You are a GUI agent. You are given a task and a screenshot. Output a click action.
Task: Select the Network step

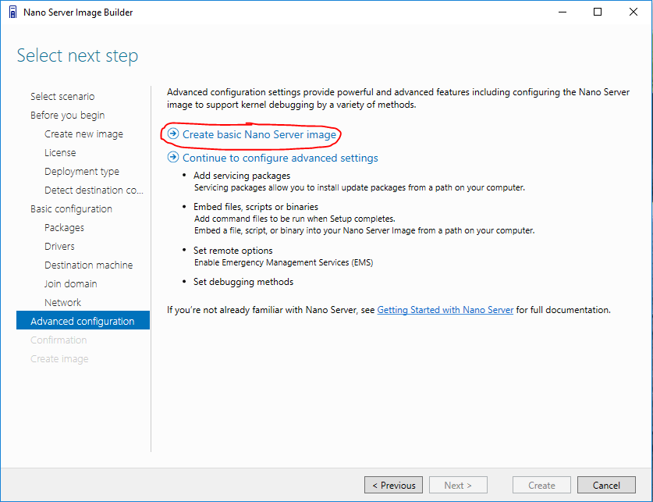(x=63, y=303)
